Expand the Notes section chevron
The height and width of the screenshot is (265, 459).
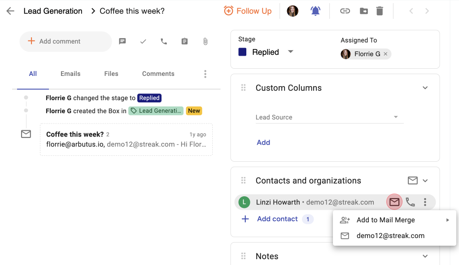coord(425,256)
